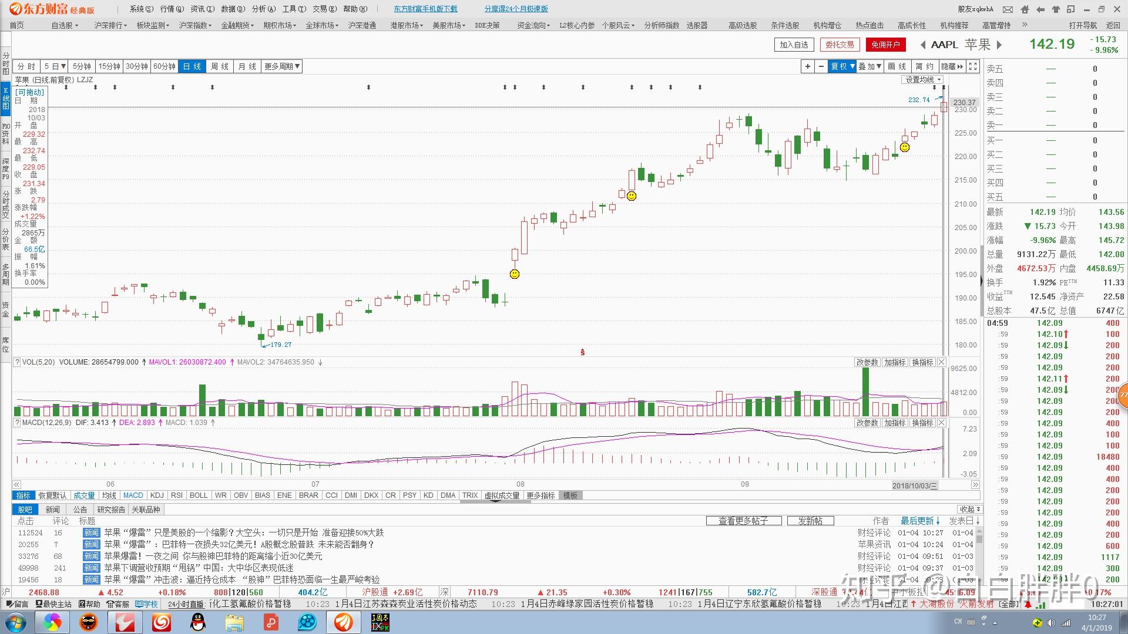This screenshot has height=634, width=1128.
Task: Open the 画线 drawing tool
Action: pyautogui.click(x=897, y=66)
